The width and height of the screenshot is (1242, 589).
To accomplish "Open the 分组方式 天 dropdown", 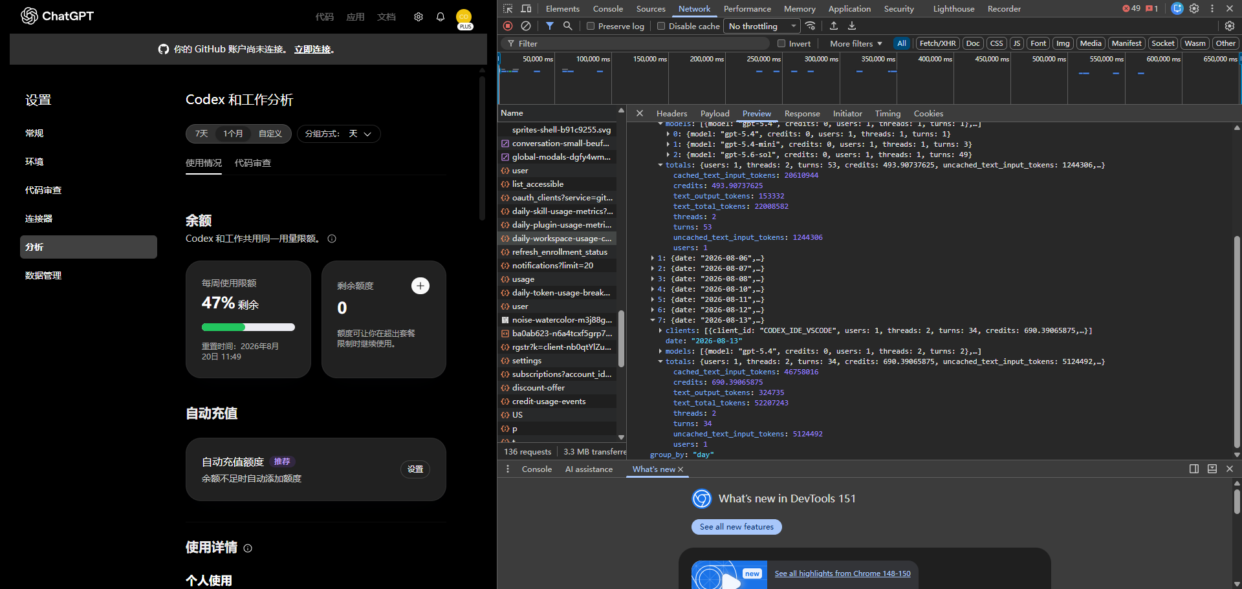I will click(339, 134).
